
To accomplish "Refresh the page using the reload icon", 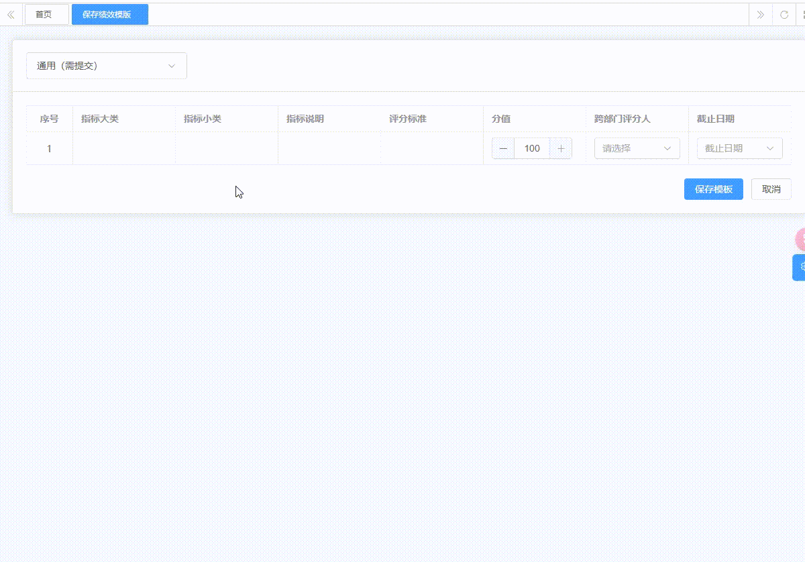I will click(x=784, y=14).
